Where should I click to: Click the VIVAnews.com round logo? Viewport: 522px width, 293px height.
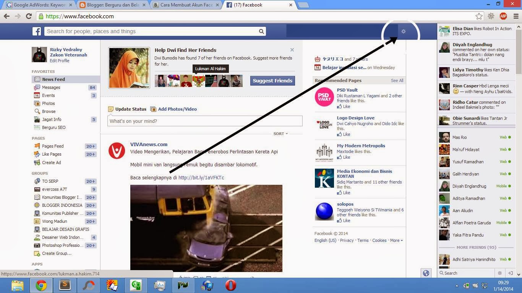point(117,151)
